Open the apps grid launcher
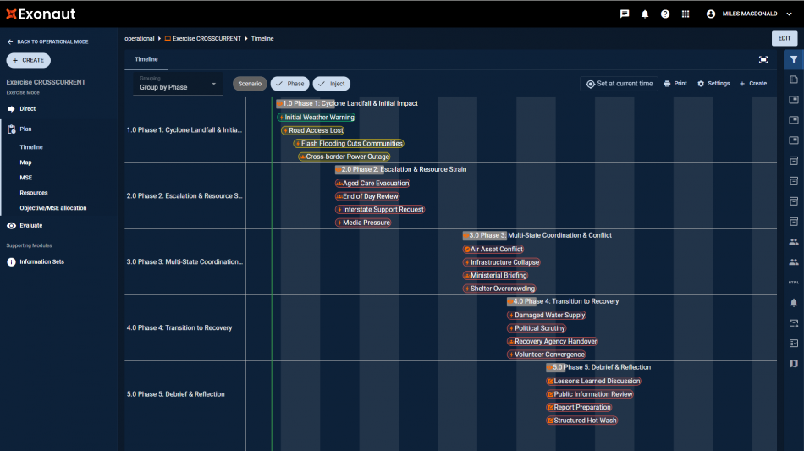 pyautogui.click(x=686, y=14)
